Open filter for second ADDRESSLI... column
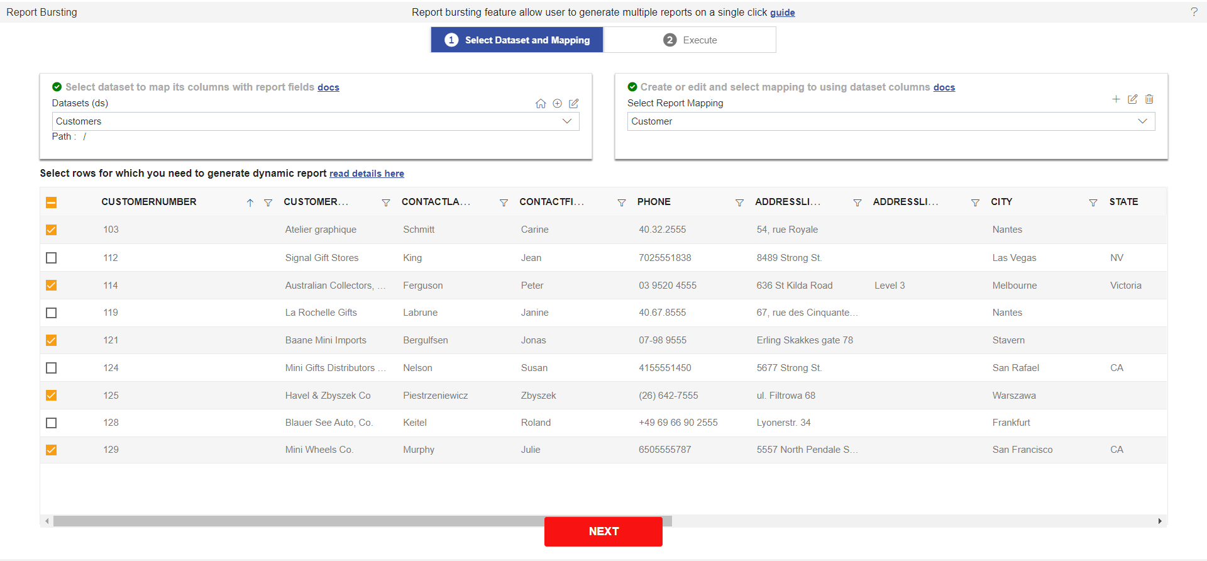 point(975,203)
